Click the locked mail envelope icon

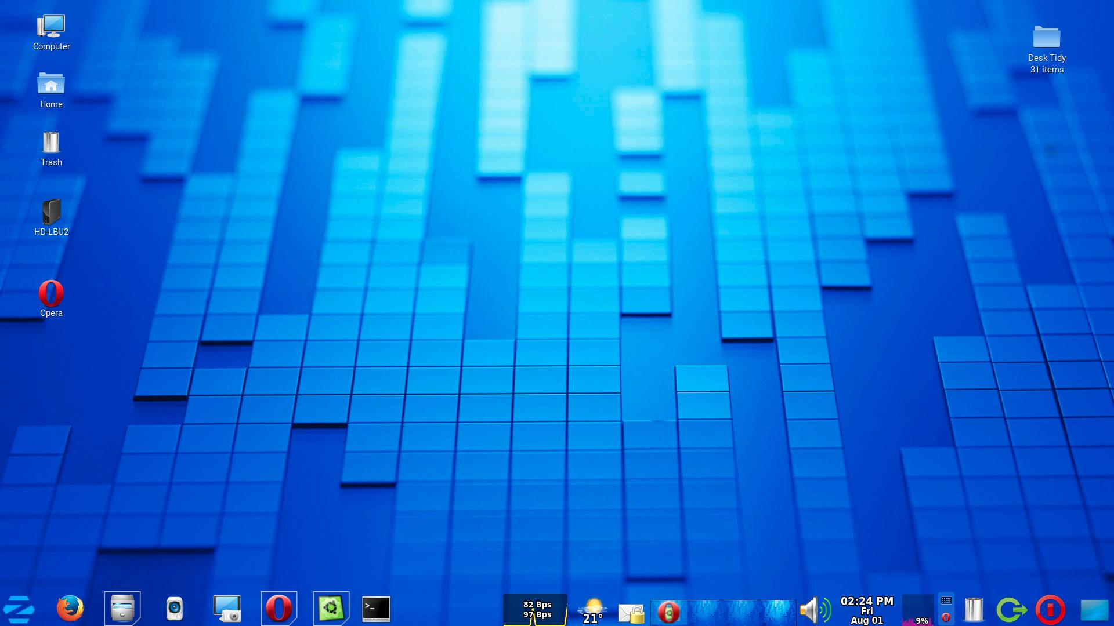[632, 613]
